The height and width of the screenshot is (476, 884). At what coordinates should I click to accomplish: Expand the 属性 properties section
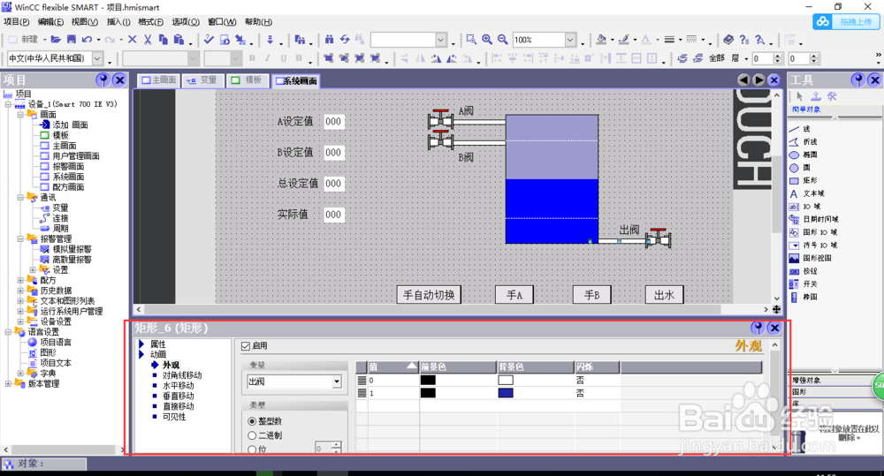pyautogui.click(x=141, y=344)
